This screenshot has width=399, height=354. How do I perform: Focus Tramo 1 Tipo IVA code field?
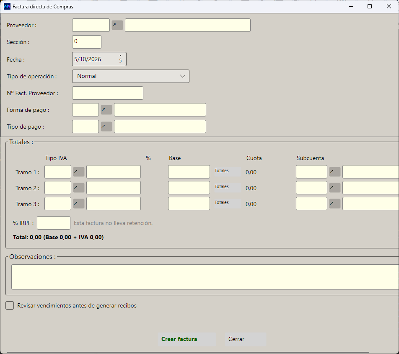pyautogui.click(x=58, y=172)
